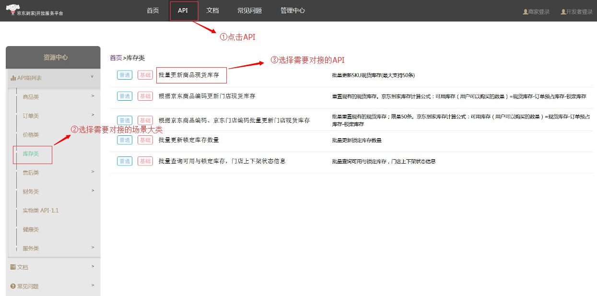597x296 pixels.
Task: Open 根据京东商品编码、京东门店编码批量更新门店现货库存 API
Action: [x=234, y=120]
